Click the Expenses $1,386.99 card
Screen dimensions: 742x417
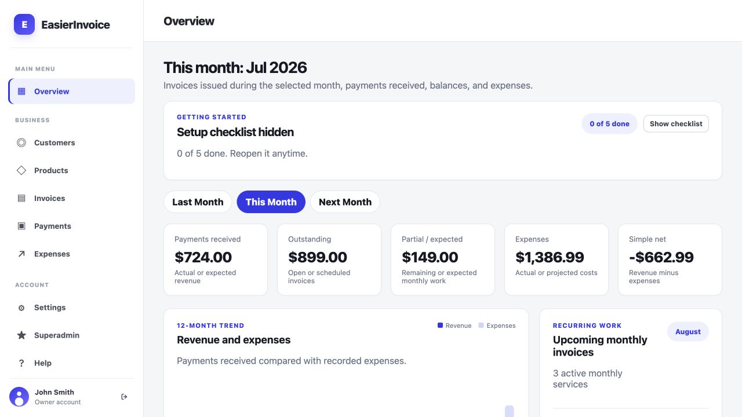pos(556,259)
